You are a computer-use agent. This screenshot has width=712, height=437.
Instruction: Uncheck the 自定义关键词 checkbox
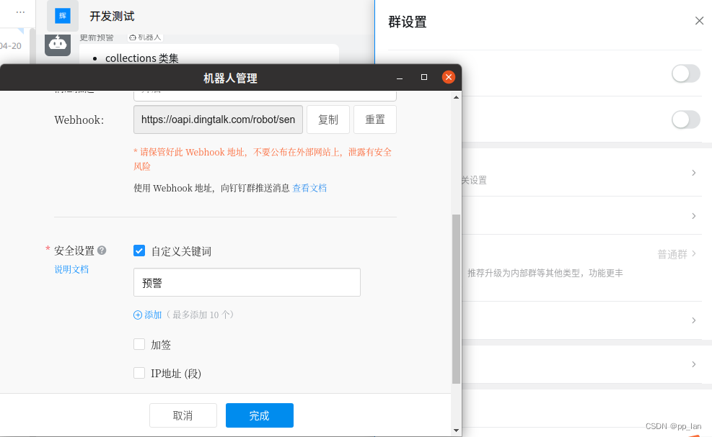click(139, 251)
